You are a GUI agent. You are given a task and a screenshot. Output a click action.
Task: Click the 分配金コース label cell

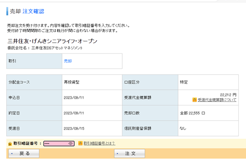click(x=34, y=82)
